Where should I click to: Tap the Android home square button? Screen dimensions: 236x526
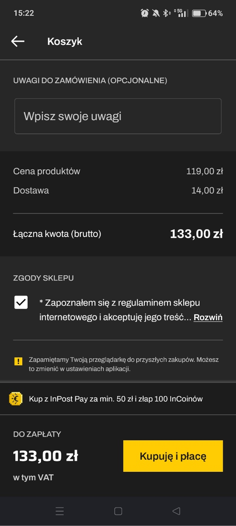point(118,511)
